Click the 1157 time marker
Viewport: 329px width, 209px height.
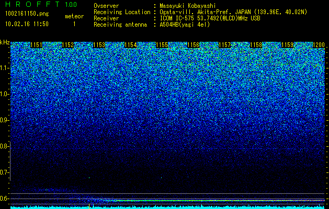224,45
